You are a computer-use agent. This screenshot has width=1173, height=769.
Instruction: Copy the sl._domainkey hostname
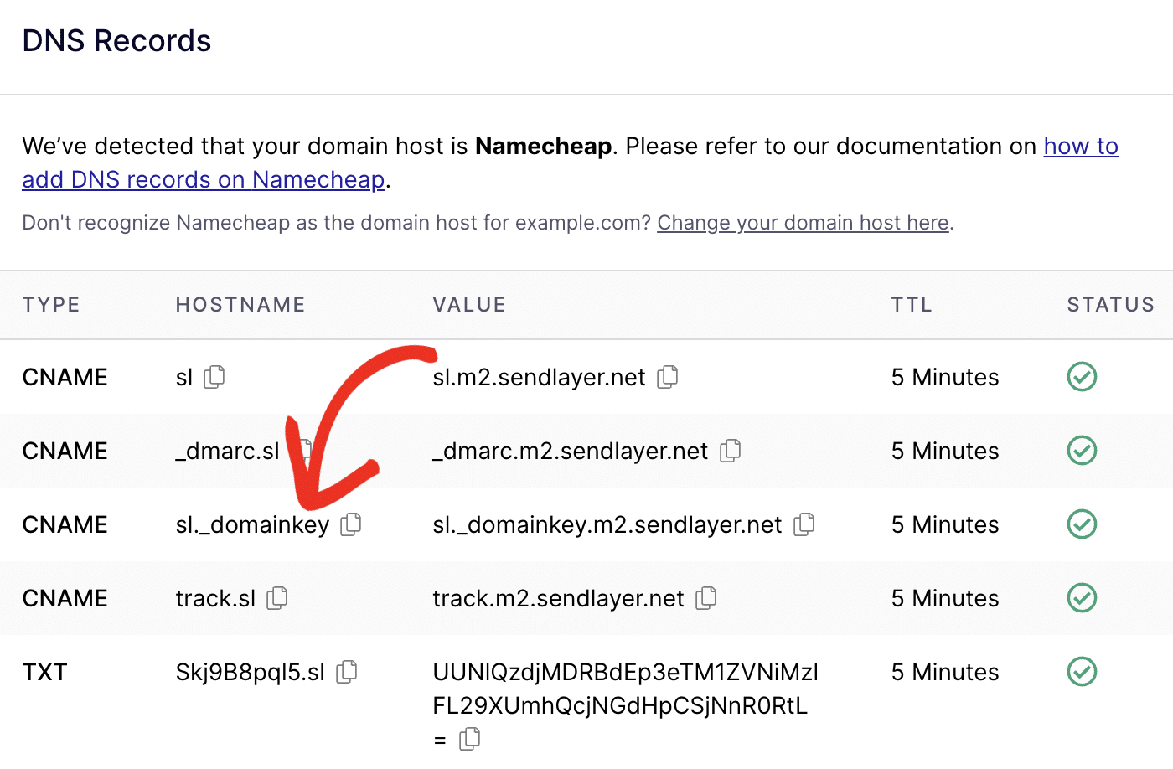[350, 524]
